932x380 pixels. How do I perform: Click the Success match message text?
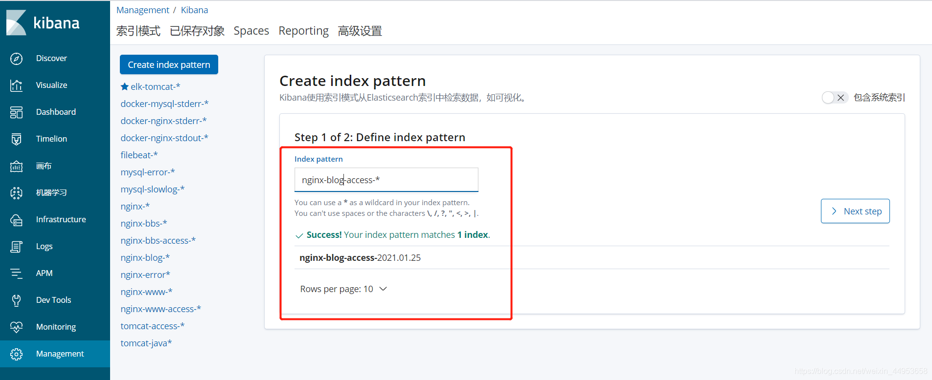[x=398, y=235]
